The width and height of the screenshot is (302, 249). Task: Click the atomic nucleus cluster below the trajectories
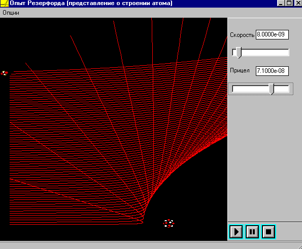pos(169,224)
